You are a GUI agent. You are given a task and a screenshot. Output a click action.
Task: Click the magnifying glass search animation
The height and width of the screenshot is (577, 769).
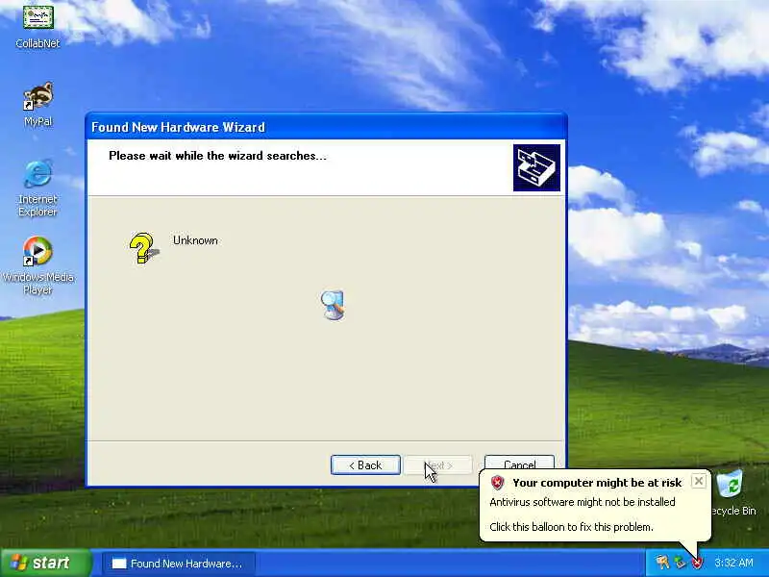tap(333, 305)
